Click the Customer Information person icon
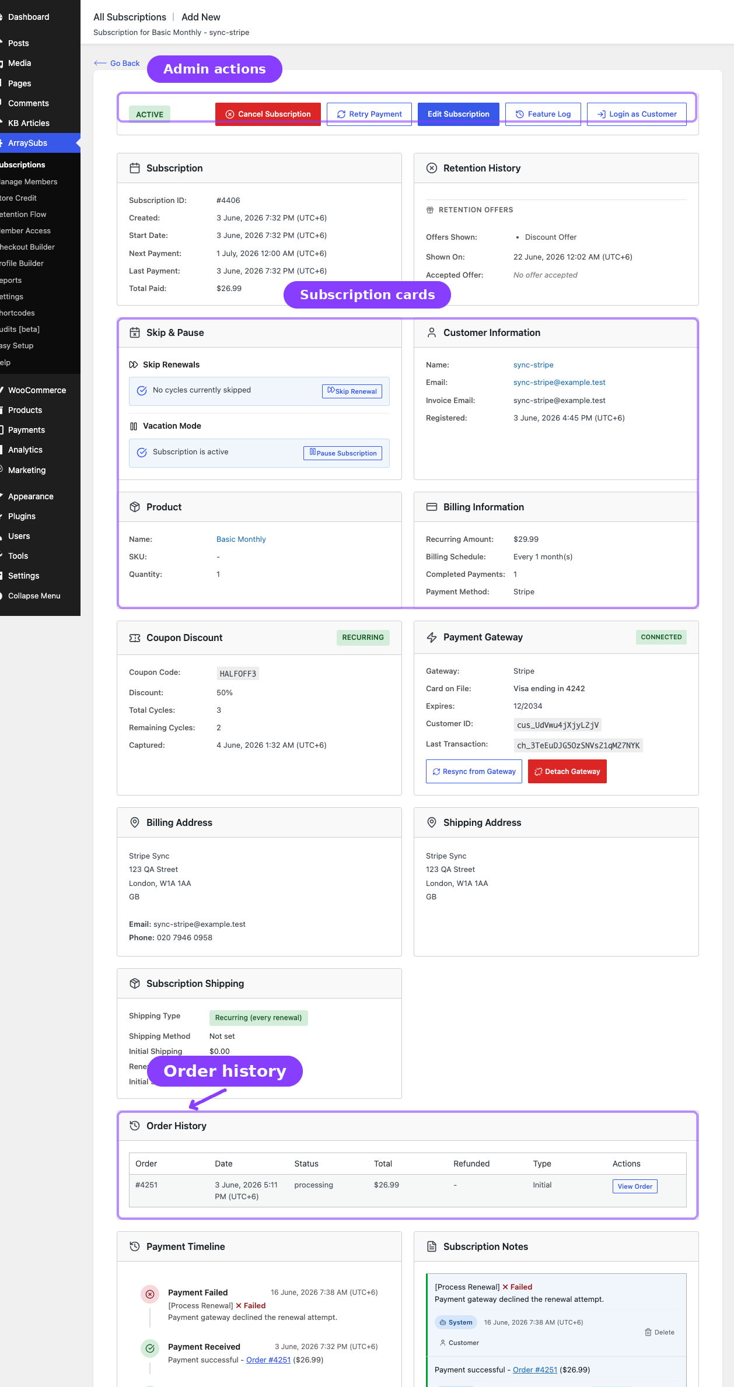The height and width of the screenshot is (1387, 734). [432, 332]
